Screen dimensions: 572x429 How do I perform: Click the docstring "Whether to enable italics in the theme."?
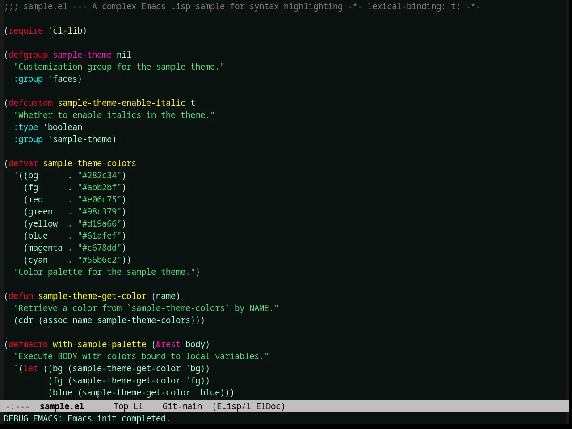pyautogui.click(x=114, y=115)
